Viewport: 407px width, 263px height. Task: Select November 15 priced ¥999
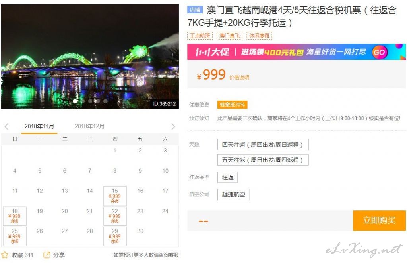tap(115, 196)
